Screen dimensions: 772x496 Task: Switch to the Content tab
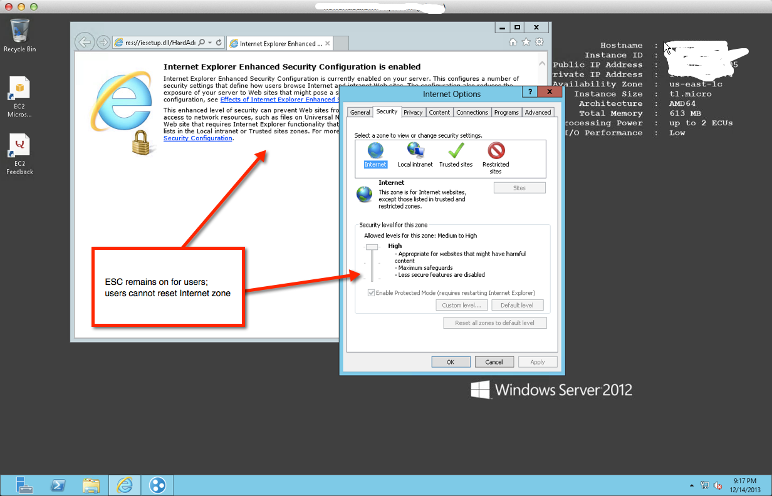point(439,113)
